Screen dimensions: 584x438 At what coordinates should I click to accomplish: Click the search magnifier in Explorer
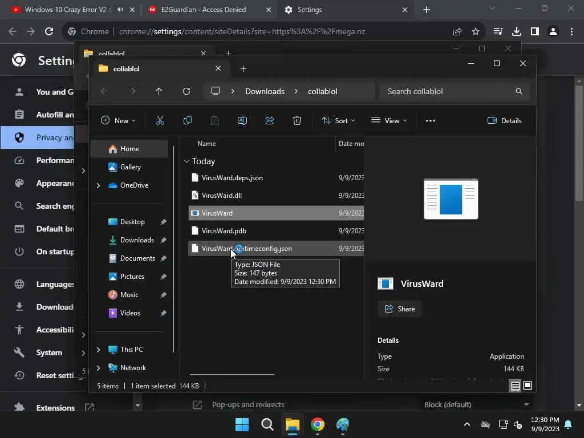[x=519, y=91]
